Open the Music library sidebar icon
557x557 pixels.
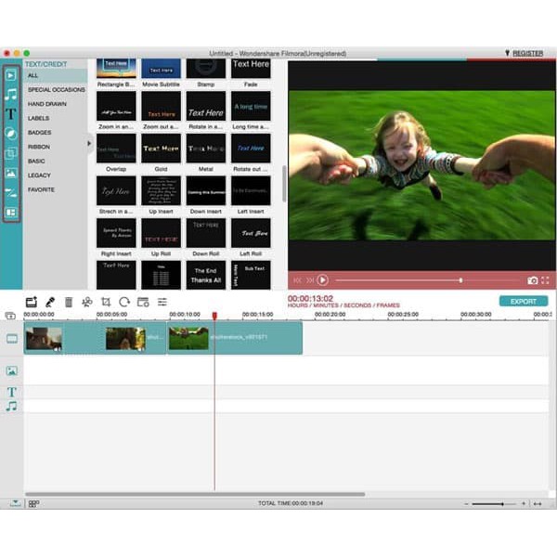[x=11, y=95]
